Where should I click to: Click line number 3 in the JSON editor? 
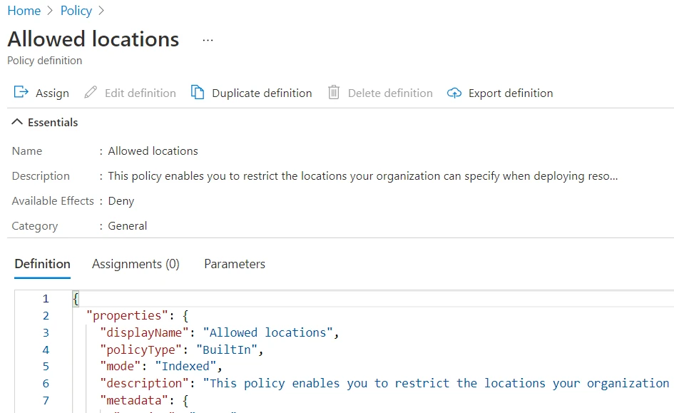pyautogui.click(x=45, y=332)
